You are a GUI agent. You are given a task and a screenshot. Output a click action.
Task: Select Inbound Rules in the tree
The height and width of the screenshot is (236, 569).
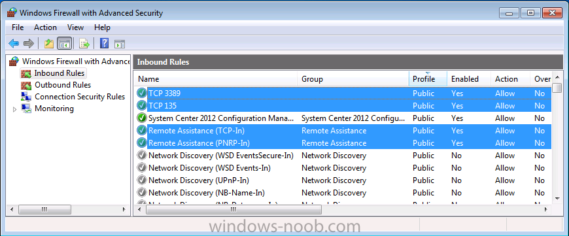click(59, 73)
